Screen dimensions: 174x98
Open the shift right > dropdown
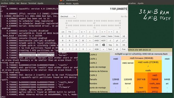110,32
